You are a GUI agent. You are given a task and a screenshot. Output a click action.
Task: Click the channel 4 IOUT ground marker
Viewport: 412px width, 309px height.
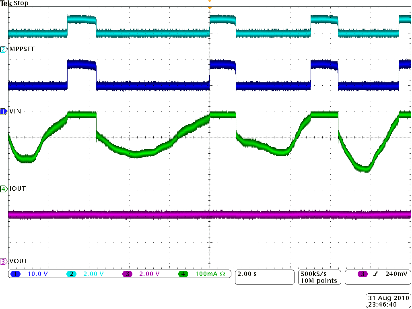point(4,189)
